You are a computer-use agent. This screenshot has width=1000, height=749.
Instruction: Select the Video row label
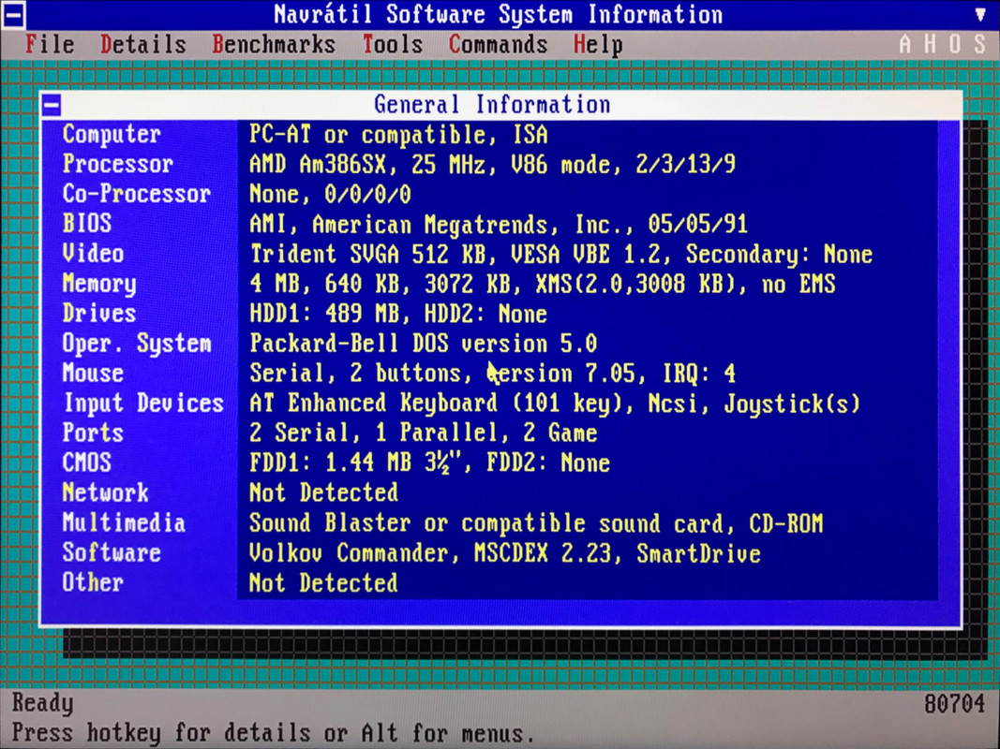(93, 254)
